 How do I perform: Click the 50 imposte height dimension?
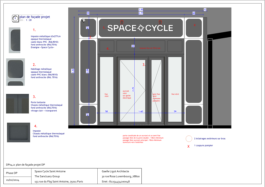[x=133, y=46]
